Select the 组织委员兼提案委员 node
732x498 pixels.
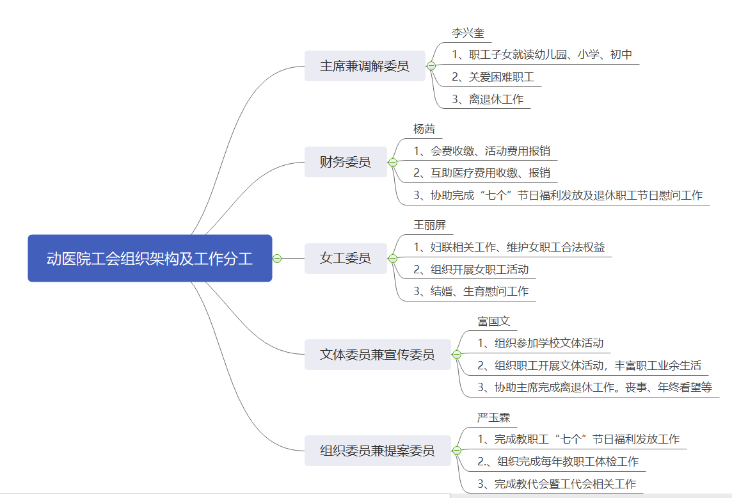point(378,451)
